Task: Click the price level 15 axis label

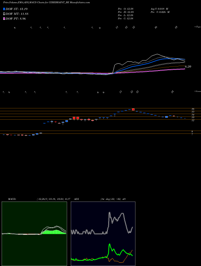Action: pos(193,112)
